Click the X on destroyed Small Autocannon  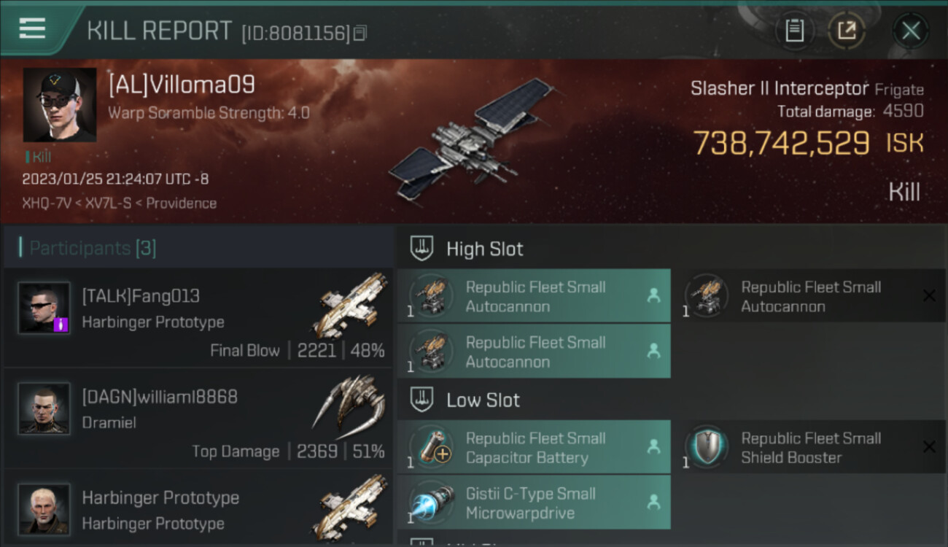(929, 295)
